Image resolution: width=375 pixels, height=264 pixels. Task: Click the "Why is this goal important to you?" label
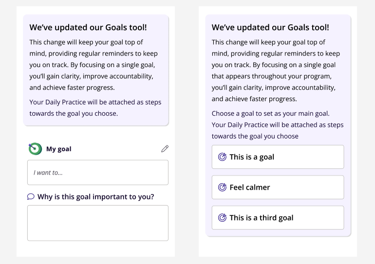click(x=95, y=197)
